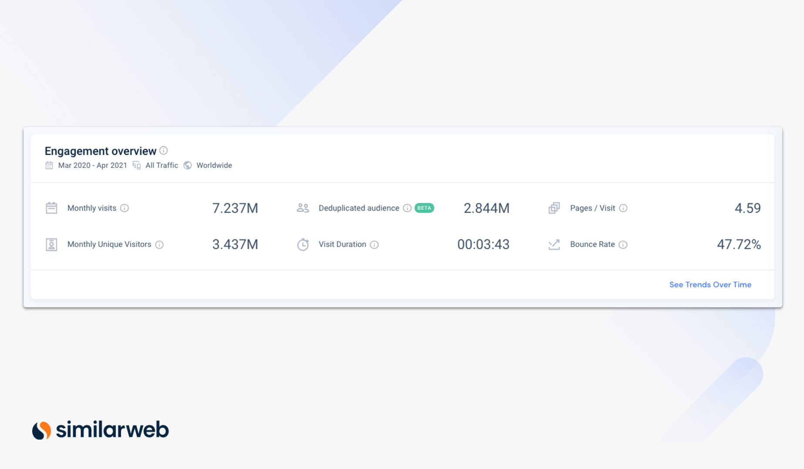This screenshot has width=804, height=469.
Task: Click the date range calendar icon
Action: pyautogui.click(x=50, y=165)
